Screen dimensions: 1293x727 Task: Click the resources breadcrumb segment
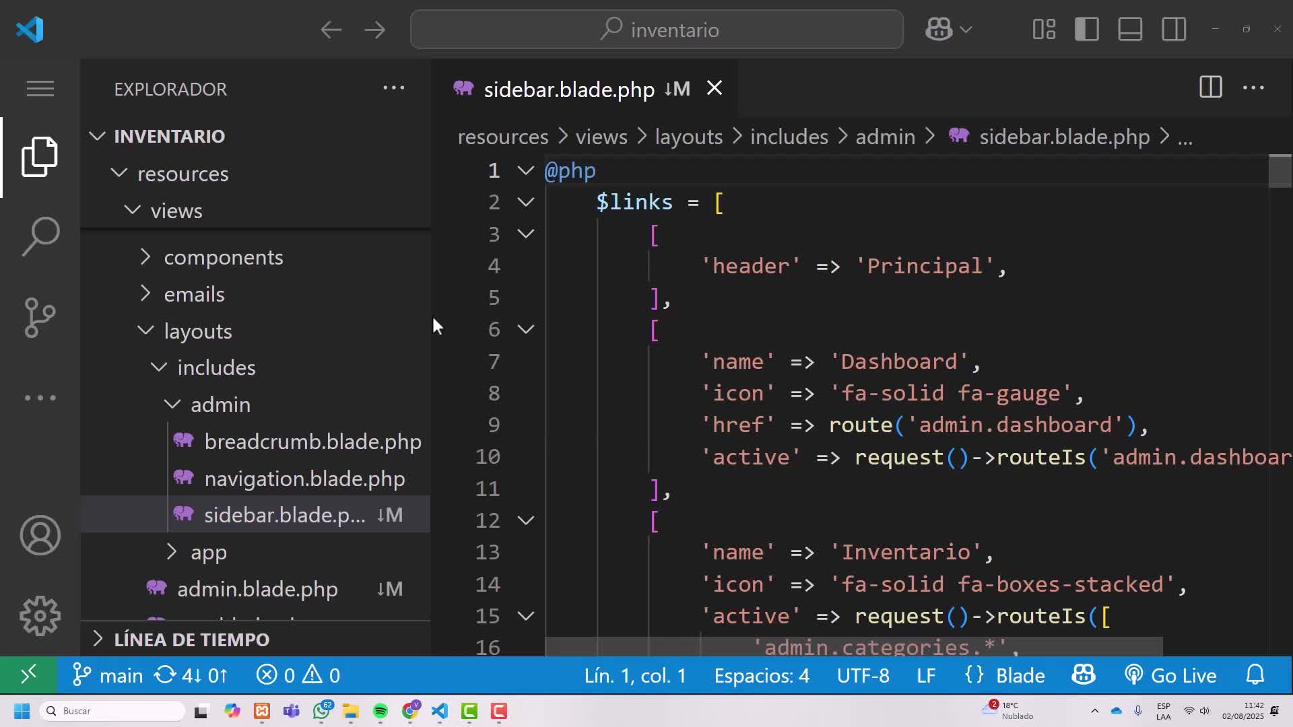[x=502, y=137]
